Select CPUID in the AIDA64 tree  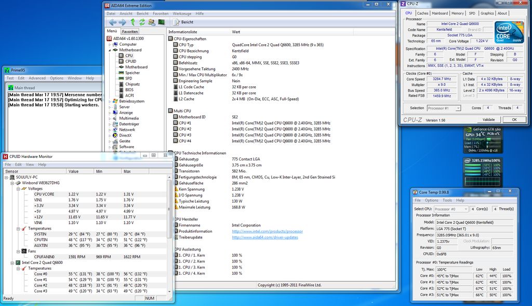click(130, 61)
